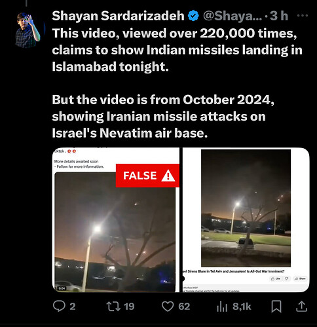Open the three-dot more options menu
Screen dimensions: 317x327
click(x=303, y=16)
